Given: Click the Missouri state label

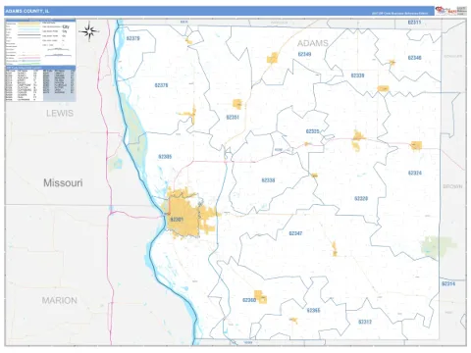Looking at the screenshot, I should pyautogui.click(x=63, y=182).
